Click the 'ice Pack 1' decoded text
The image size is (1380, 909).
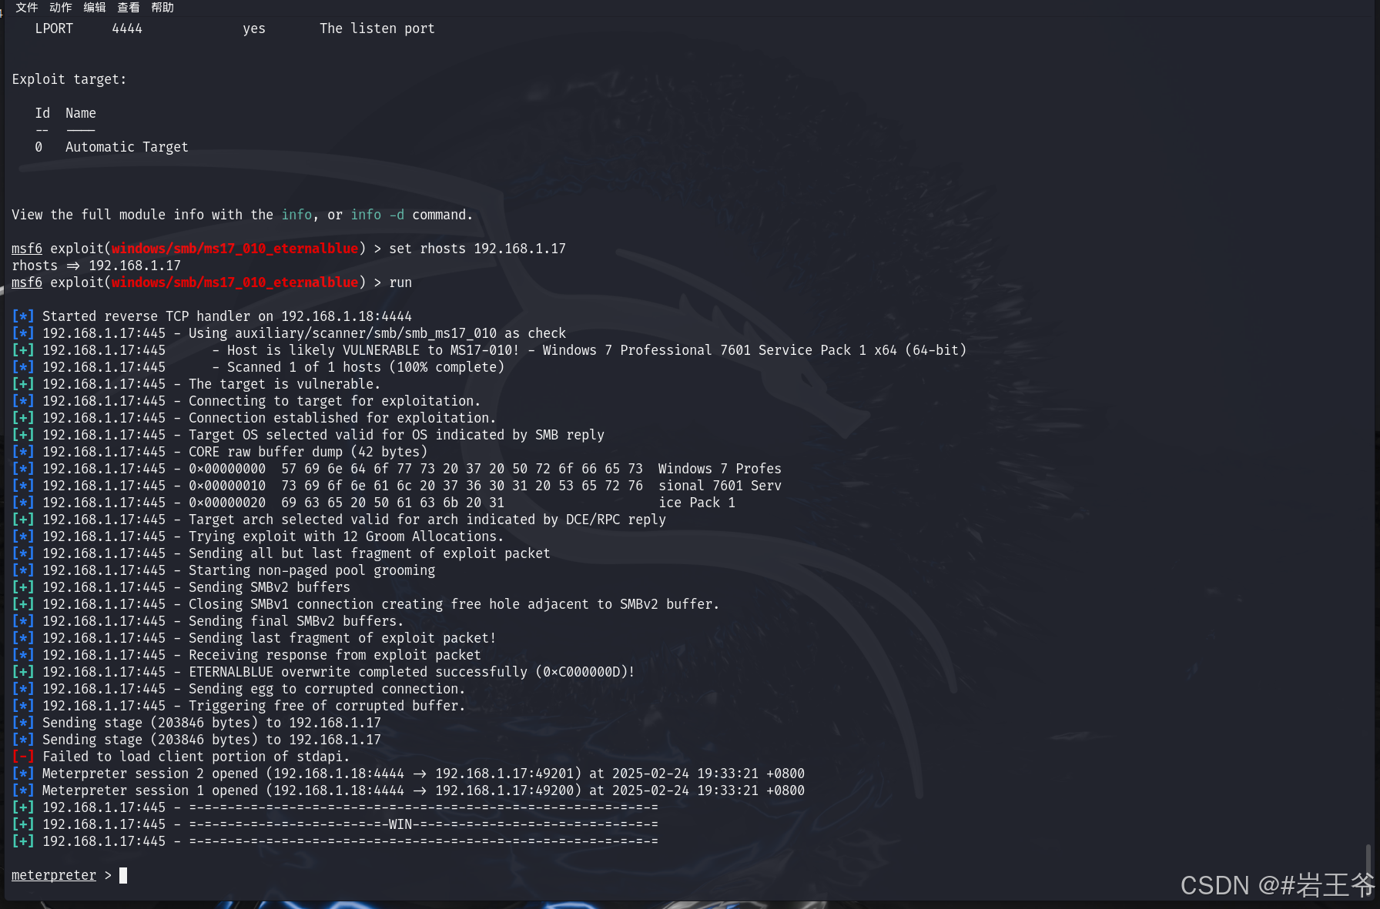(697, 503)
